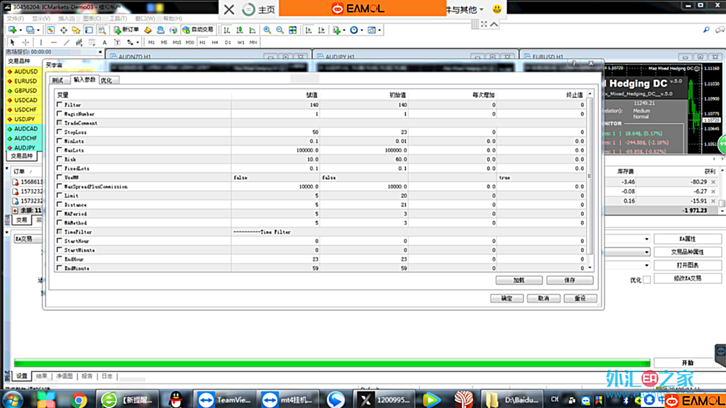Switch to the 优化 tab in the dialog
The height and width of the screenshot is (408, 726).
click(x=107, y=80)
